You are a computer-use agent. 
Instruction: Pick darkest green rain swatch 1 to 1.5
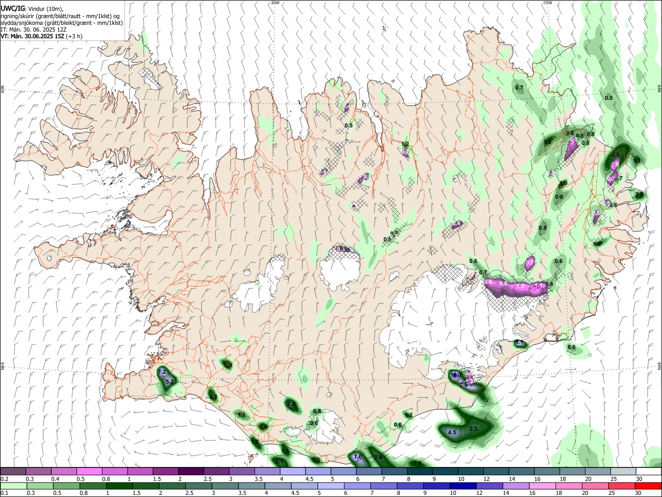click(119, 486)
